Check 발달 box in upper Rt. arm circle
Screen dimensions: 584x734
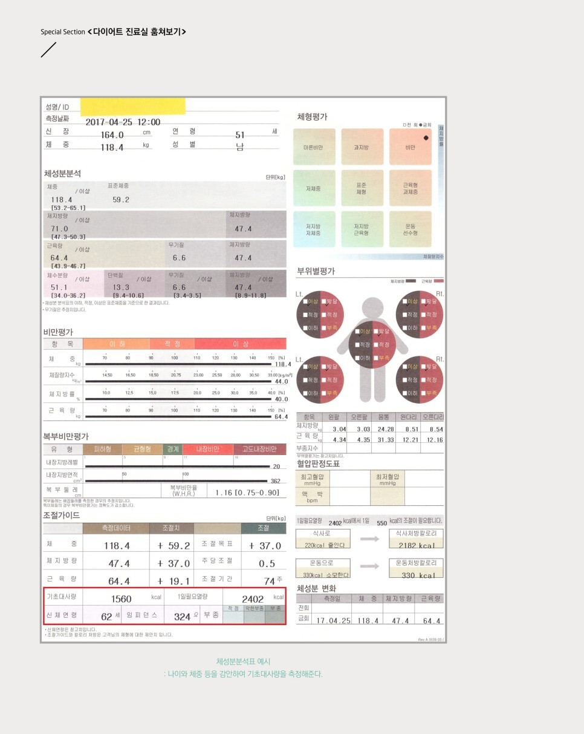423,301
